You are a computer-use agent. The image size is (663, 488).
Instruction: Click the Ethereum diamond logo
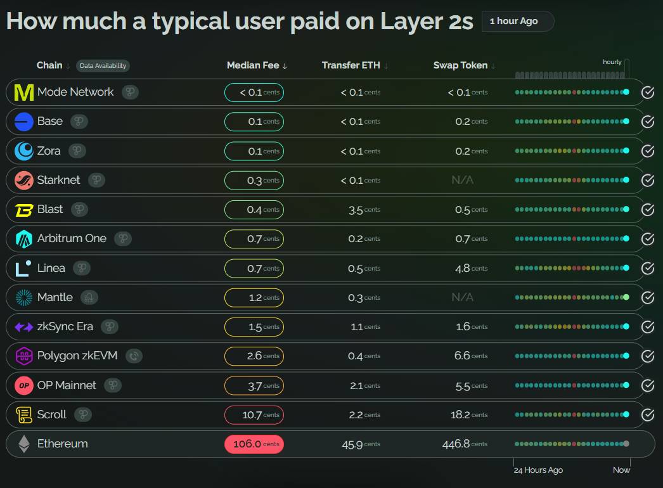pyautogui.click(x=23, y=444)
